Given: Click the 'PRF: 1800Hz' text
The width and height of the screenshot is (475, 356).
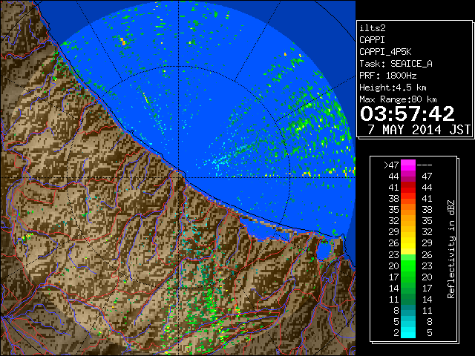Looking at the screenshot, I should [x=387, y=76].
